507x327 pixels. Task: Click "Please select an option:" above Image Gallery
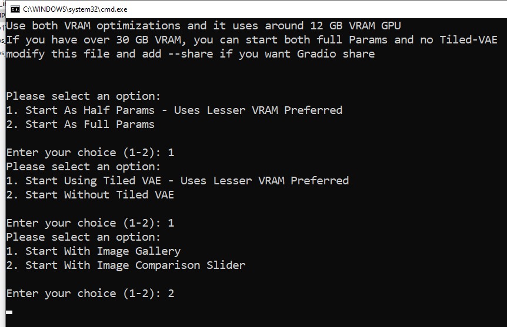tap(84, 237)
